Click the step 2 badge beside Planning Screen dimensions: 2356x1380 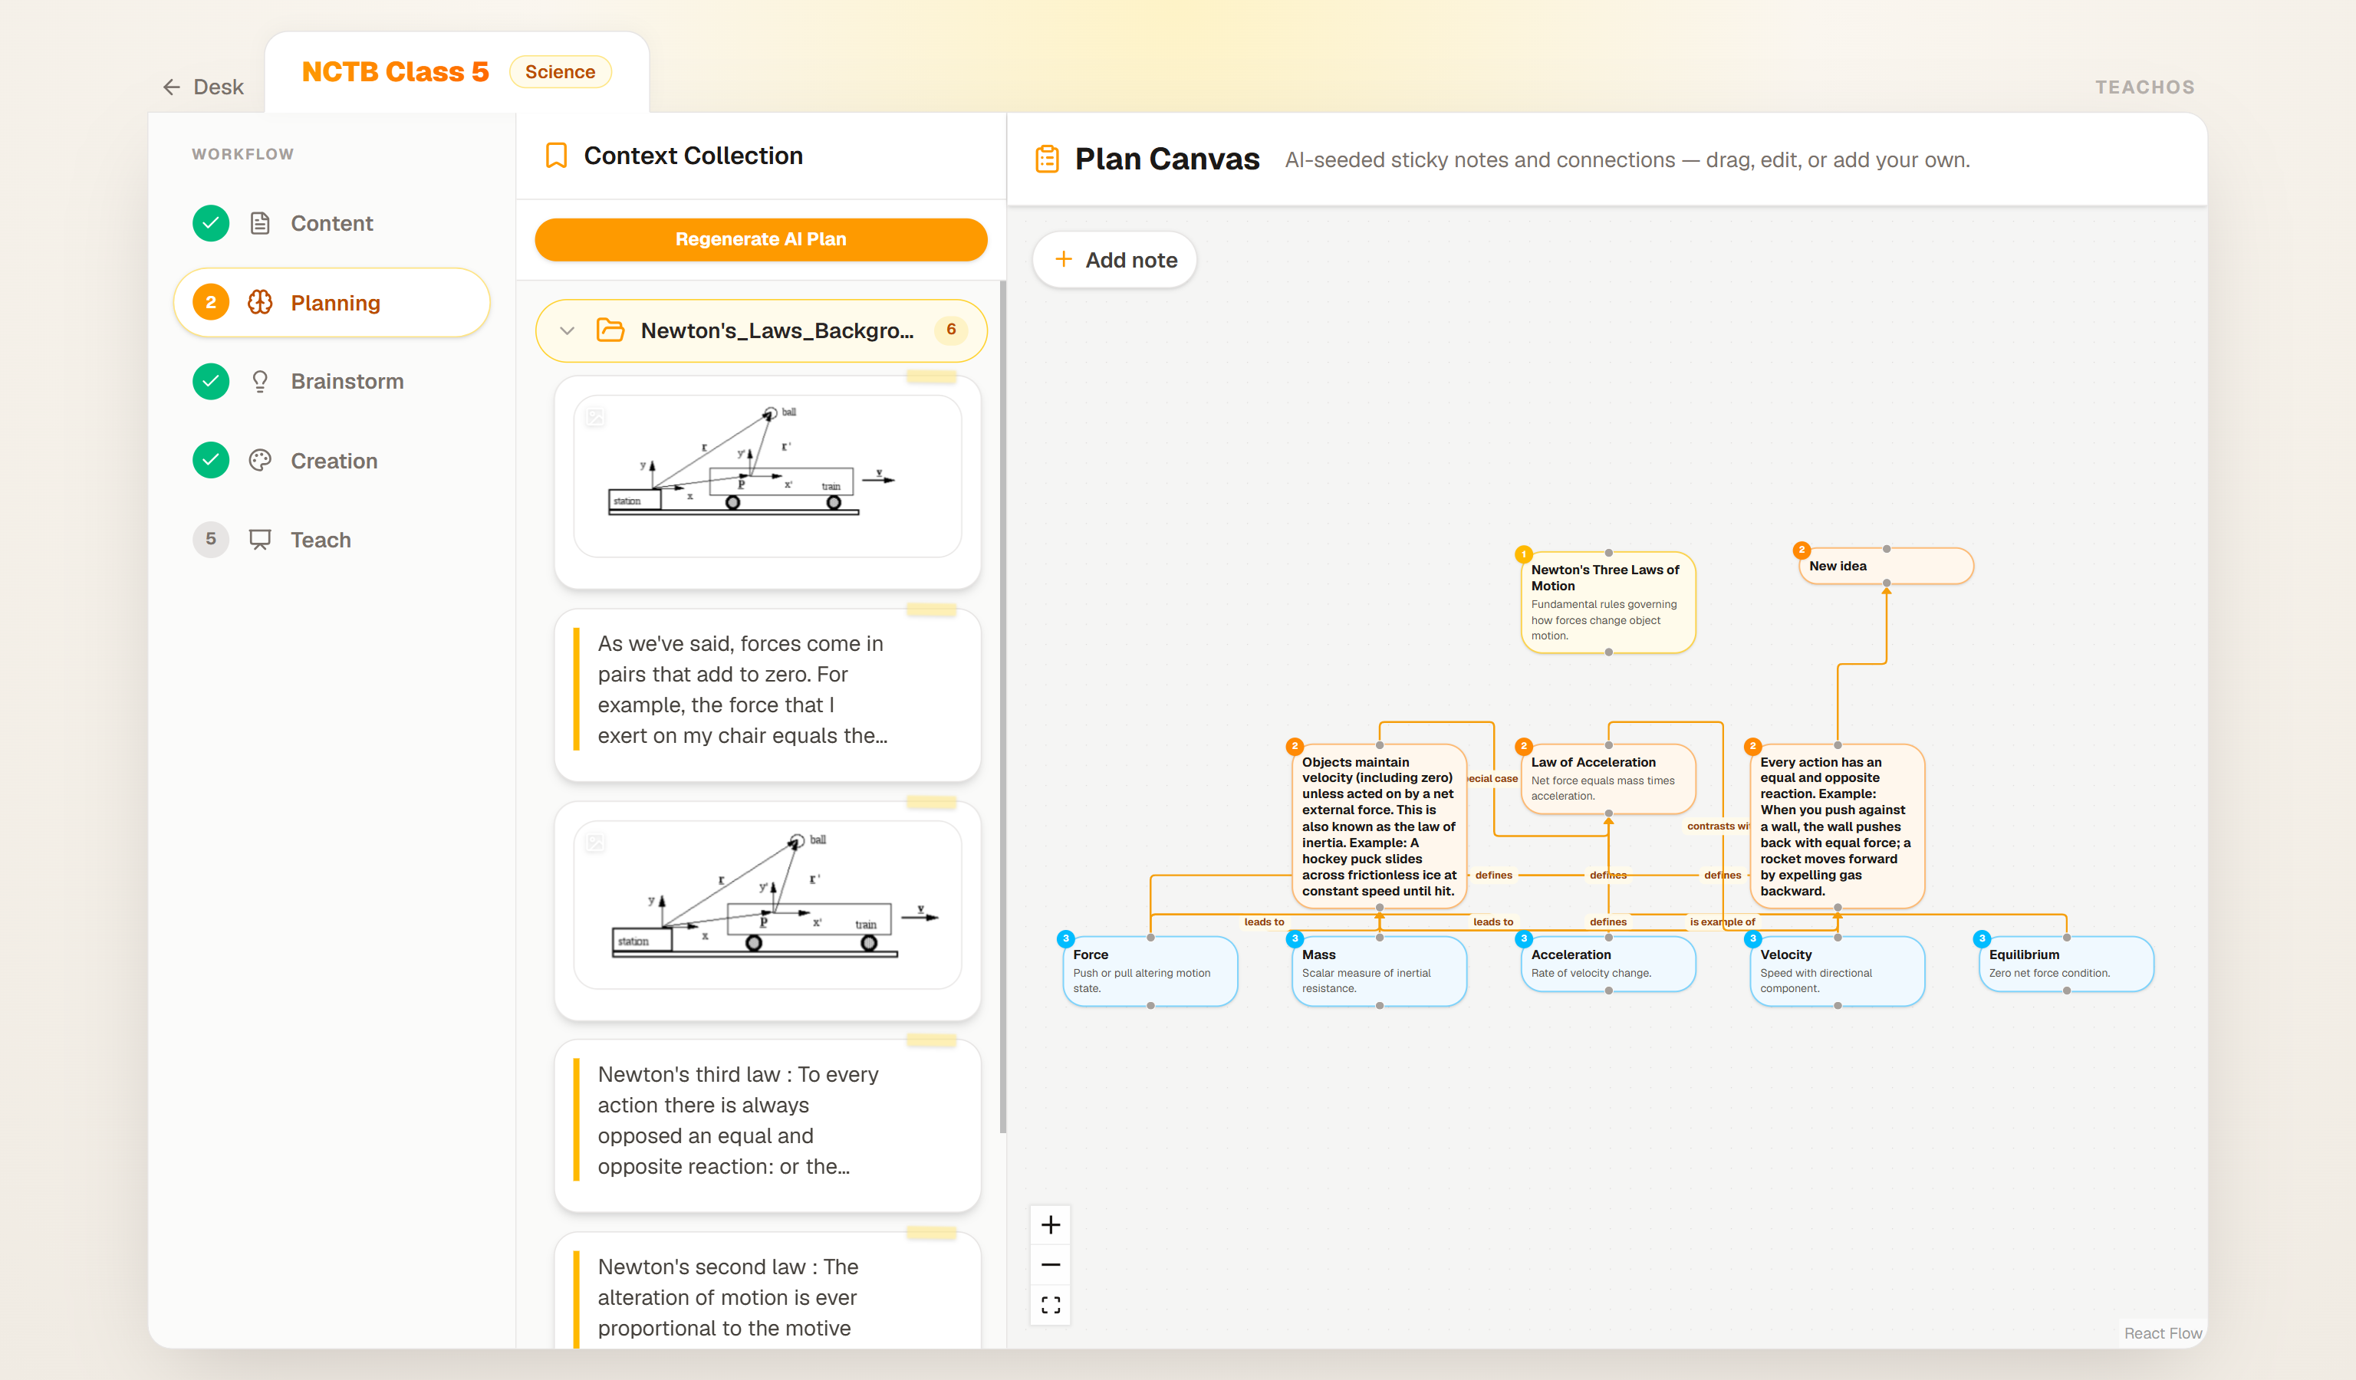pyautogui.click(x=210, y=303)
